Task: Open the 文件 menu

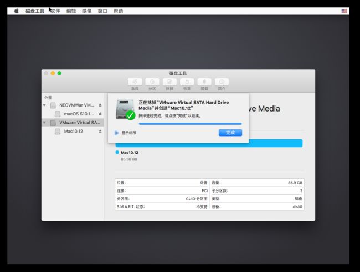Action: click(x=55, y=11)
